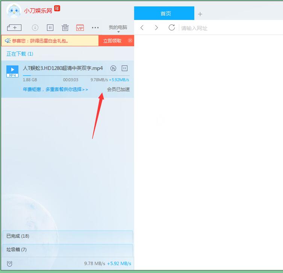Pause all tasks from the toolbar
Viewport: 283px width, 273px height.
pyautogui.click(x=50, y=27)
